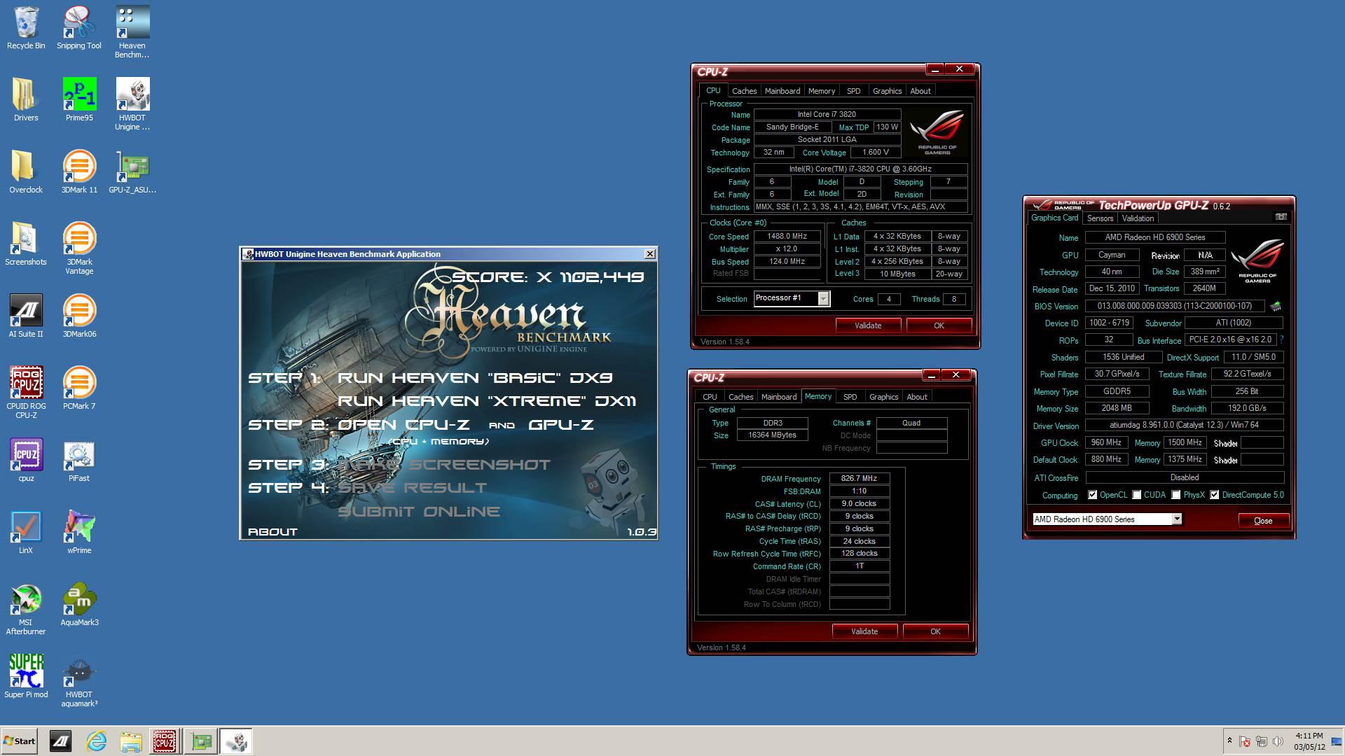Viewport: 1345px width, 756px height.
Task: Click the Start button on taskbar
Action: click(20, 741)
